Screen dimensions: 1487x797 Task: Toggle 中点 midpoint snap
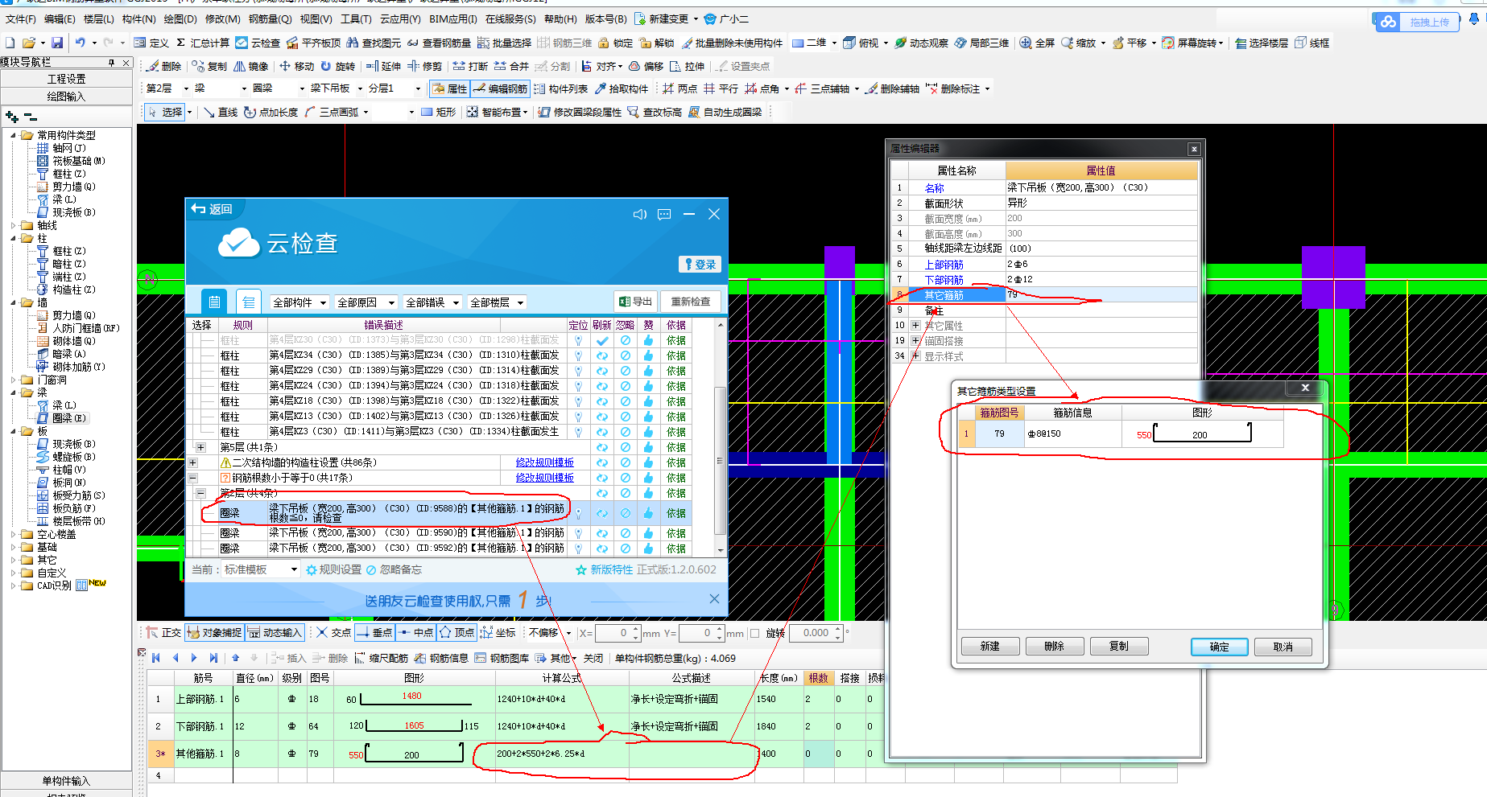coord(416,633)
